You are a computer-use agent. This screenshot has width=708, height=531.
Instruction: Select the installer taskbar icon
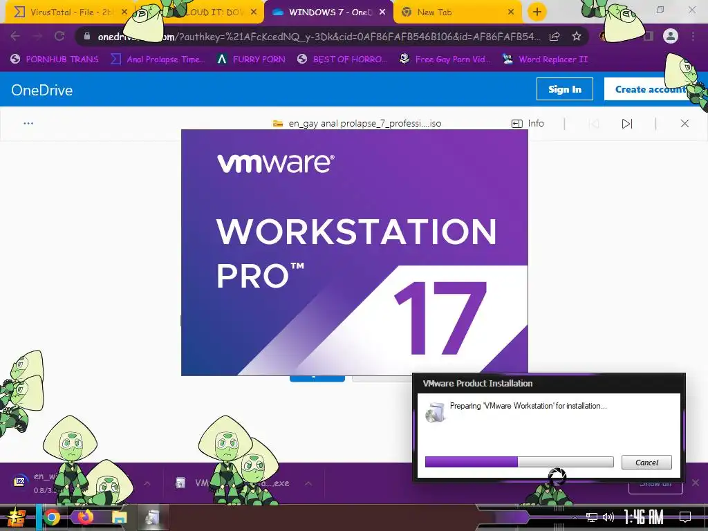(153, 517)
